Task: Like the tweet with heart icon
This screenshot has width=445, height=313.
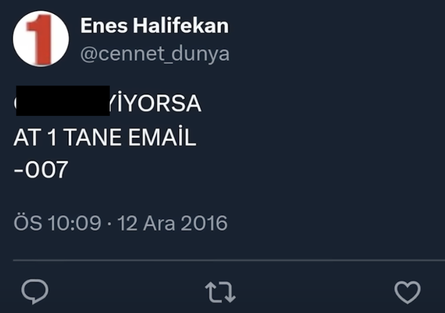Action: (407, 292)
